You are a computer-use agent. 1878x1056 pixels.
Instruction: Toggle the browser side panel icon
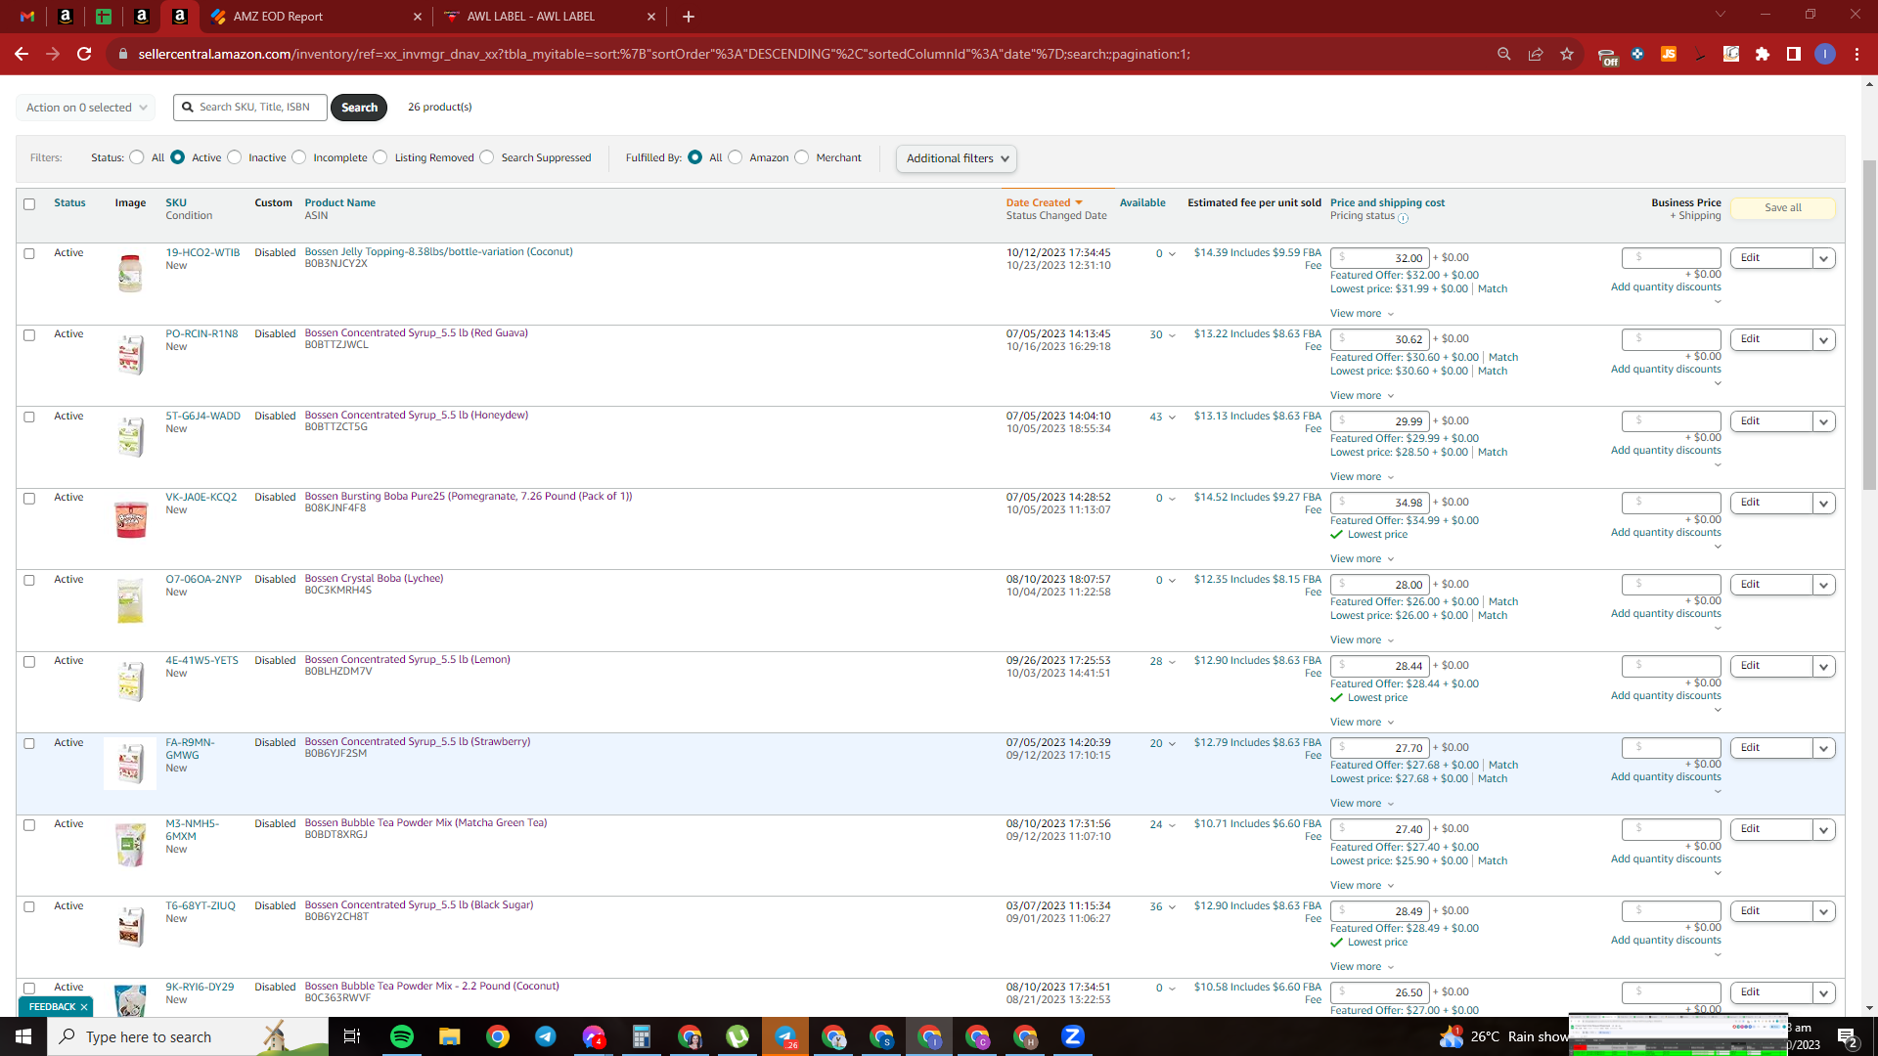click(x=1794, y=54)
